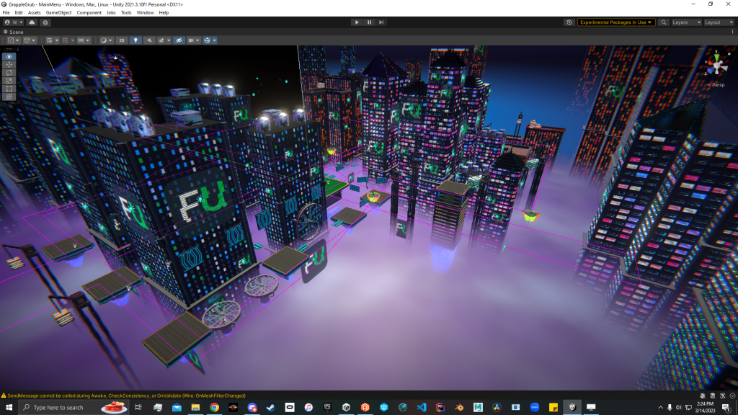
Task: Select the Scale tool in scene overlay
Action: (9, 80)
